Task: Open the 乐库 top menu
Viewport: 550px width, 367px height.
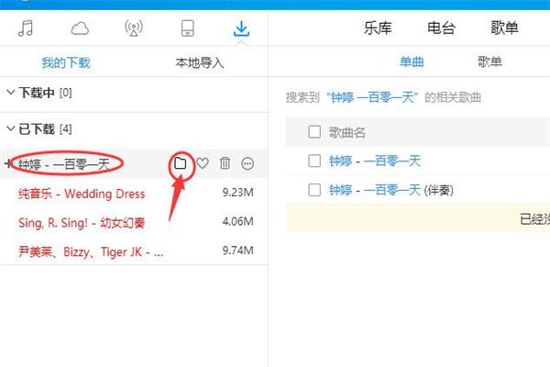Action: (x=378, y=28)
